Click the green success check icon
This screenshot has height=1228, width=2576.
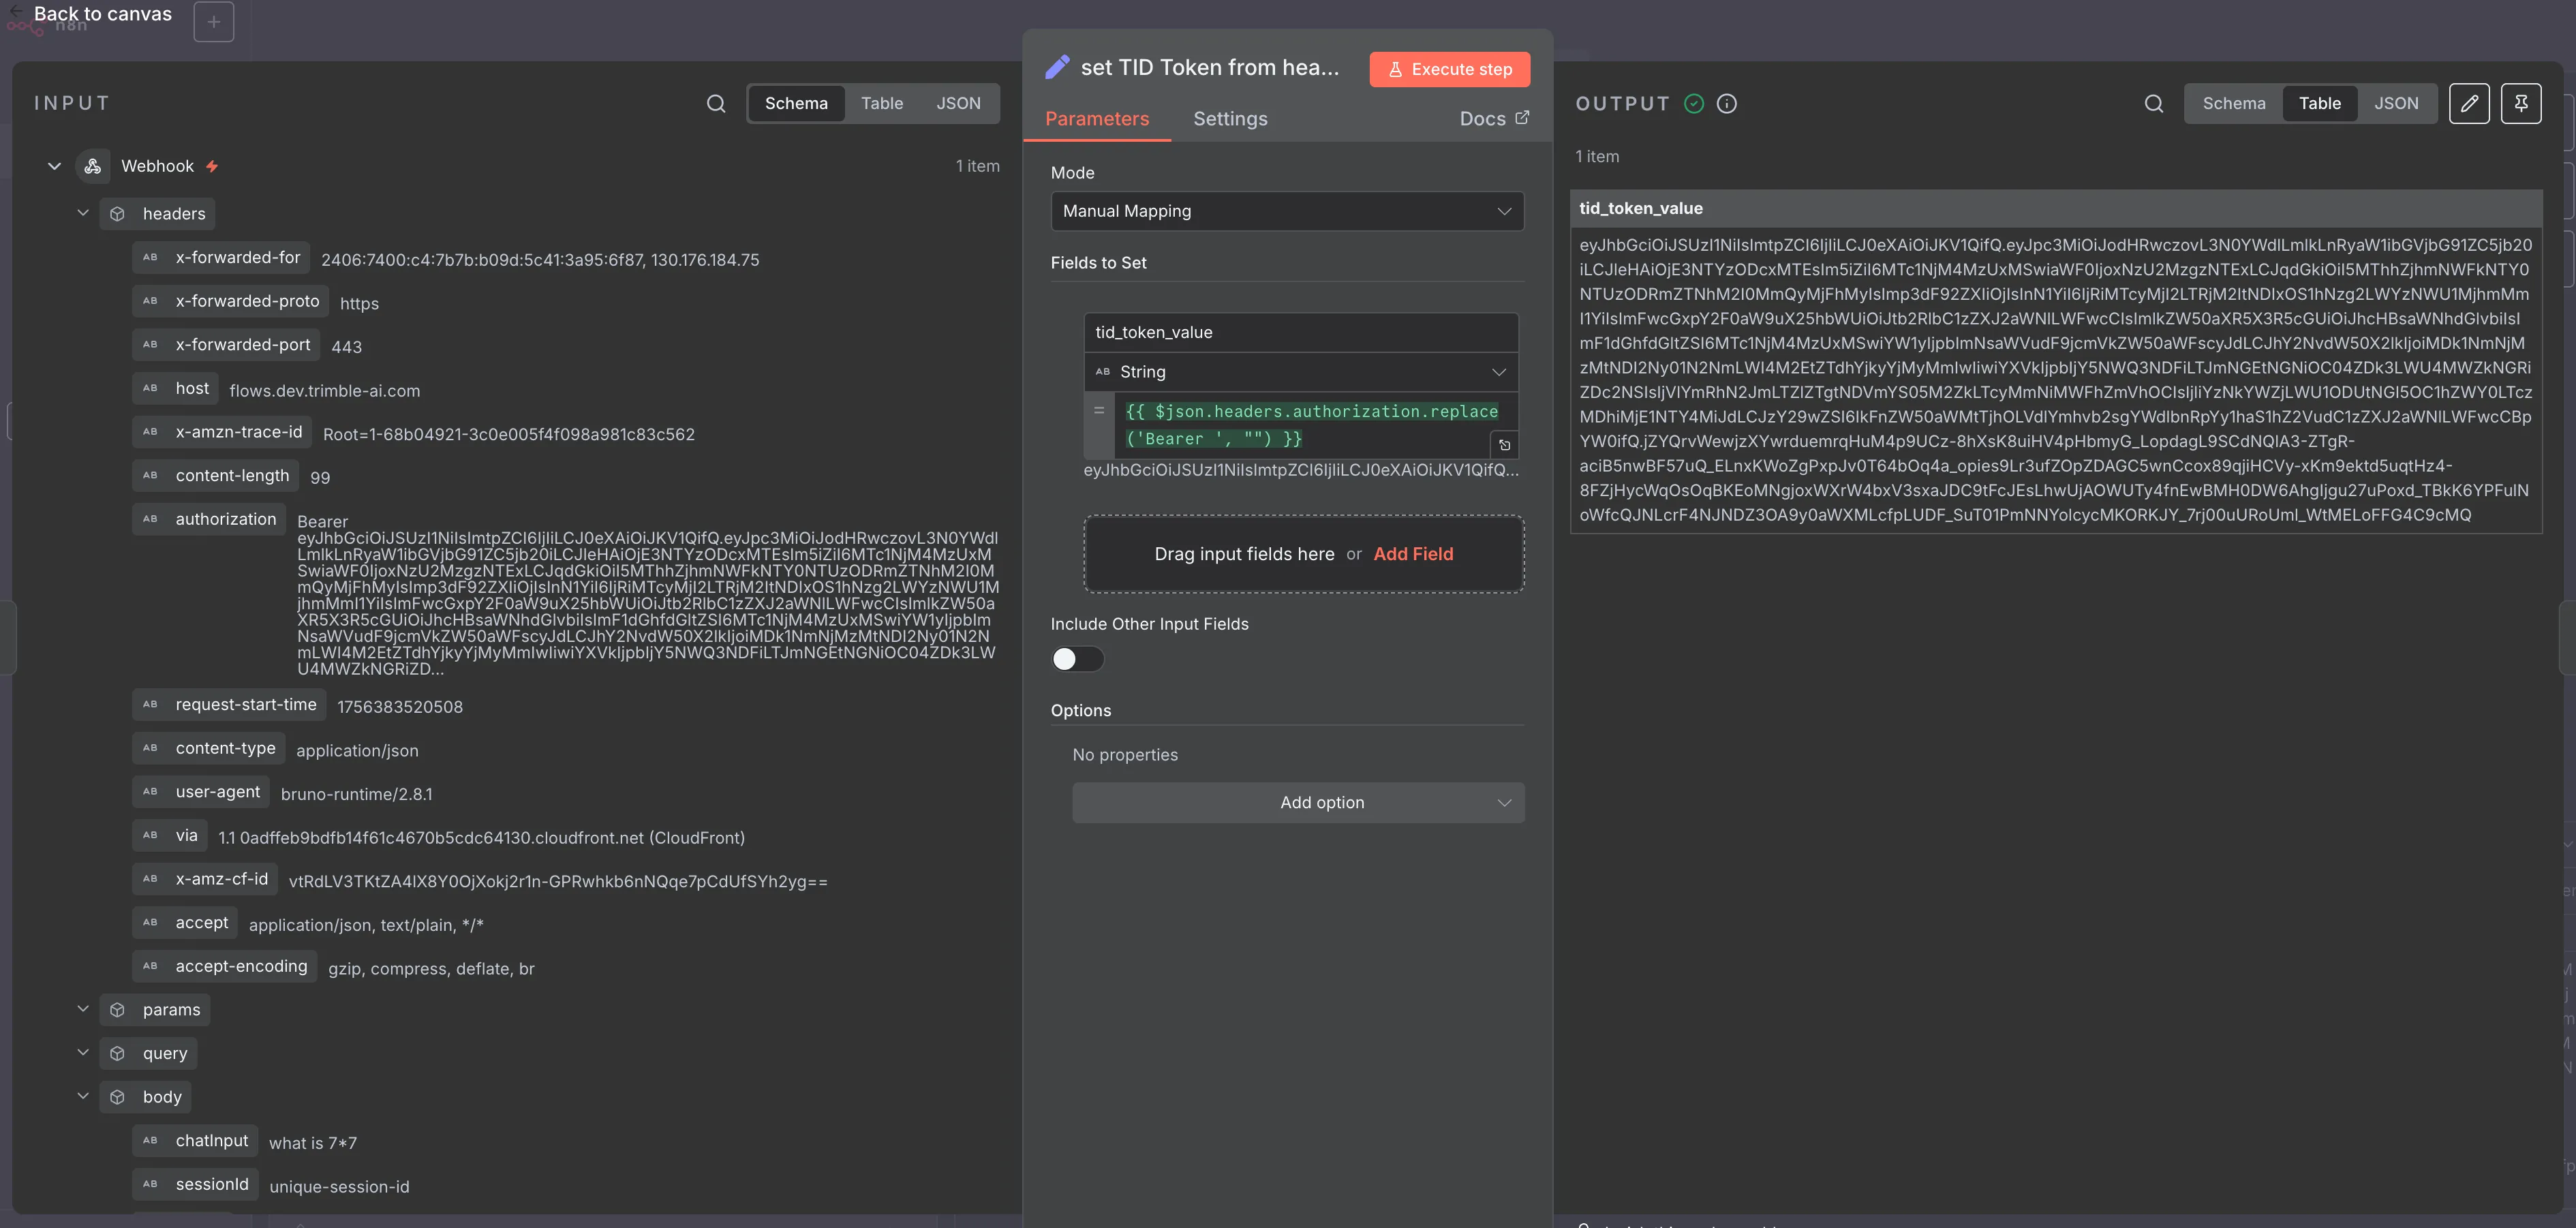click(1694, 103)
